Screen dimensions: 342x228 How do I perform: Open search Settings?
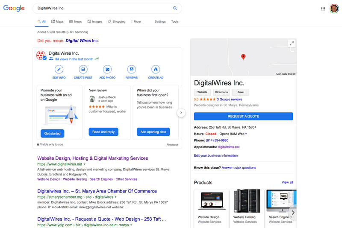(x=160, y=21)
